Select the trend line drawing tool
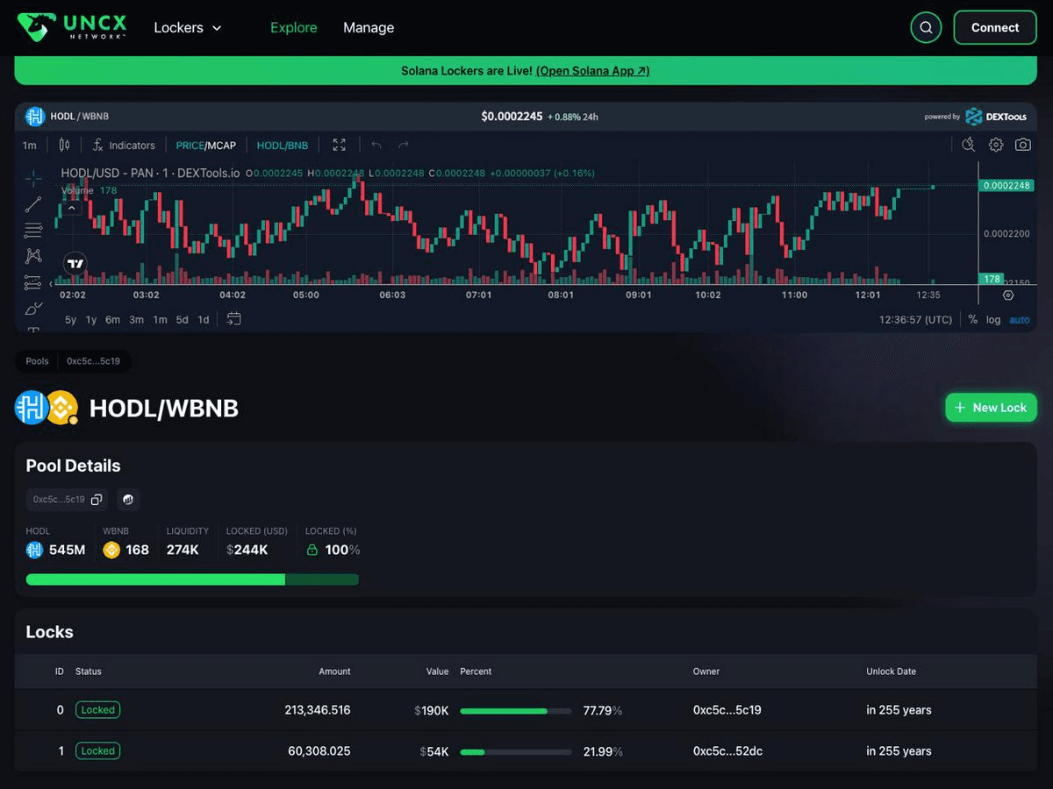The height and width of the screenshot is (789, 1053). pyautogui.click(x=33, y=204)
